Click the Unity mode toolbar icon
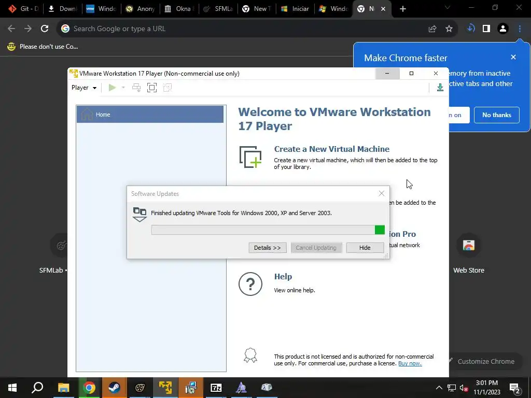The height and width of the screenshot is (398, 531). click(167, 88)
